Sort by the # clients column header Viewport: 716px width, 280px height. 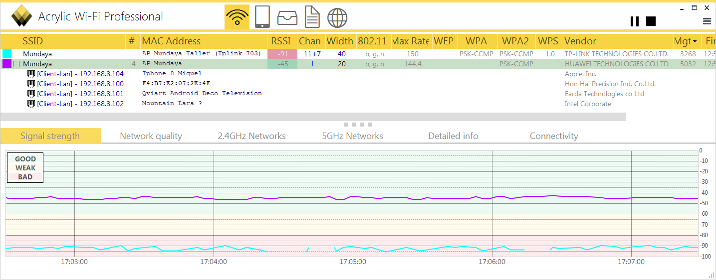tap(132, 41)
